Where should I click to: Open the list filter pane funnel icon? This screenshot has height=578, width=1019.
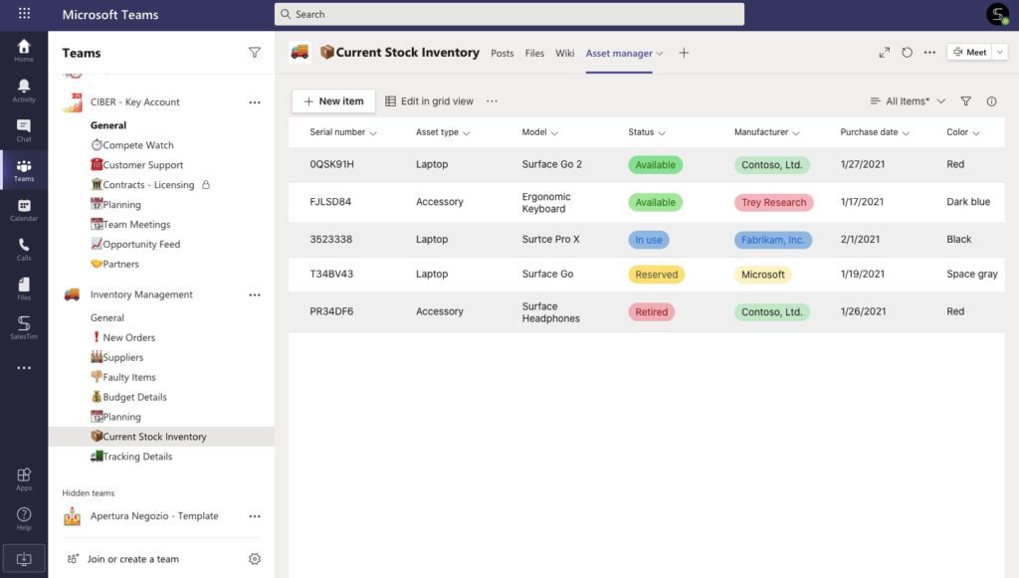[x=966, y=101]
